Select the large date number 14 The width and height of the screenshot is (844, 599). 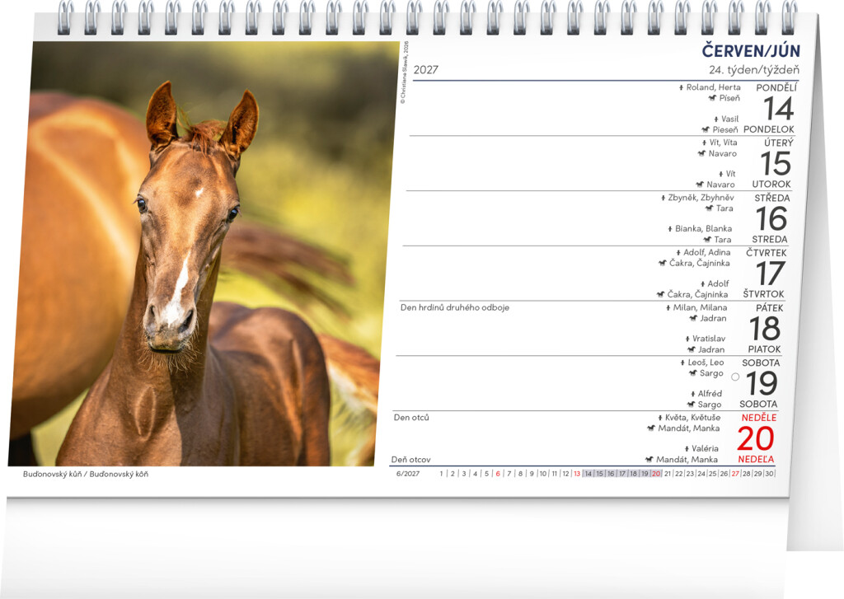[779, 109]
